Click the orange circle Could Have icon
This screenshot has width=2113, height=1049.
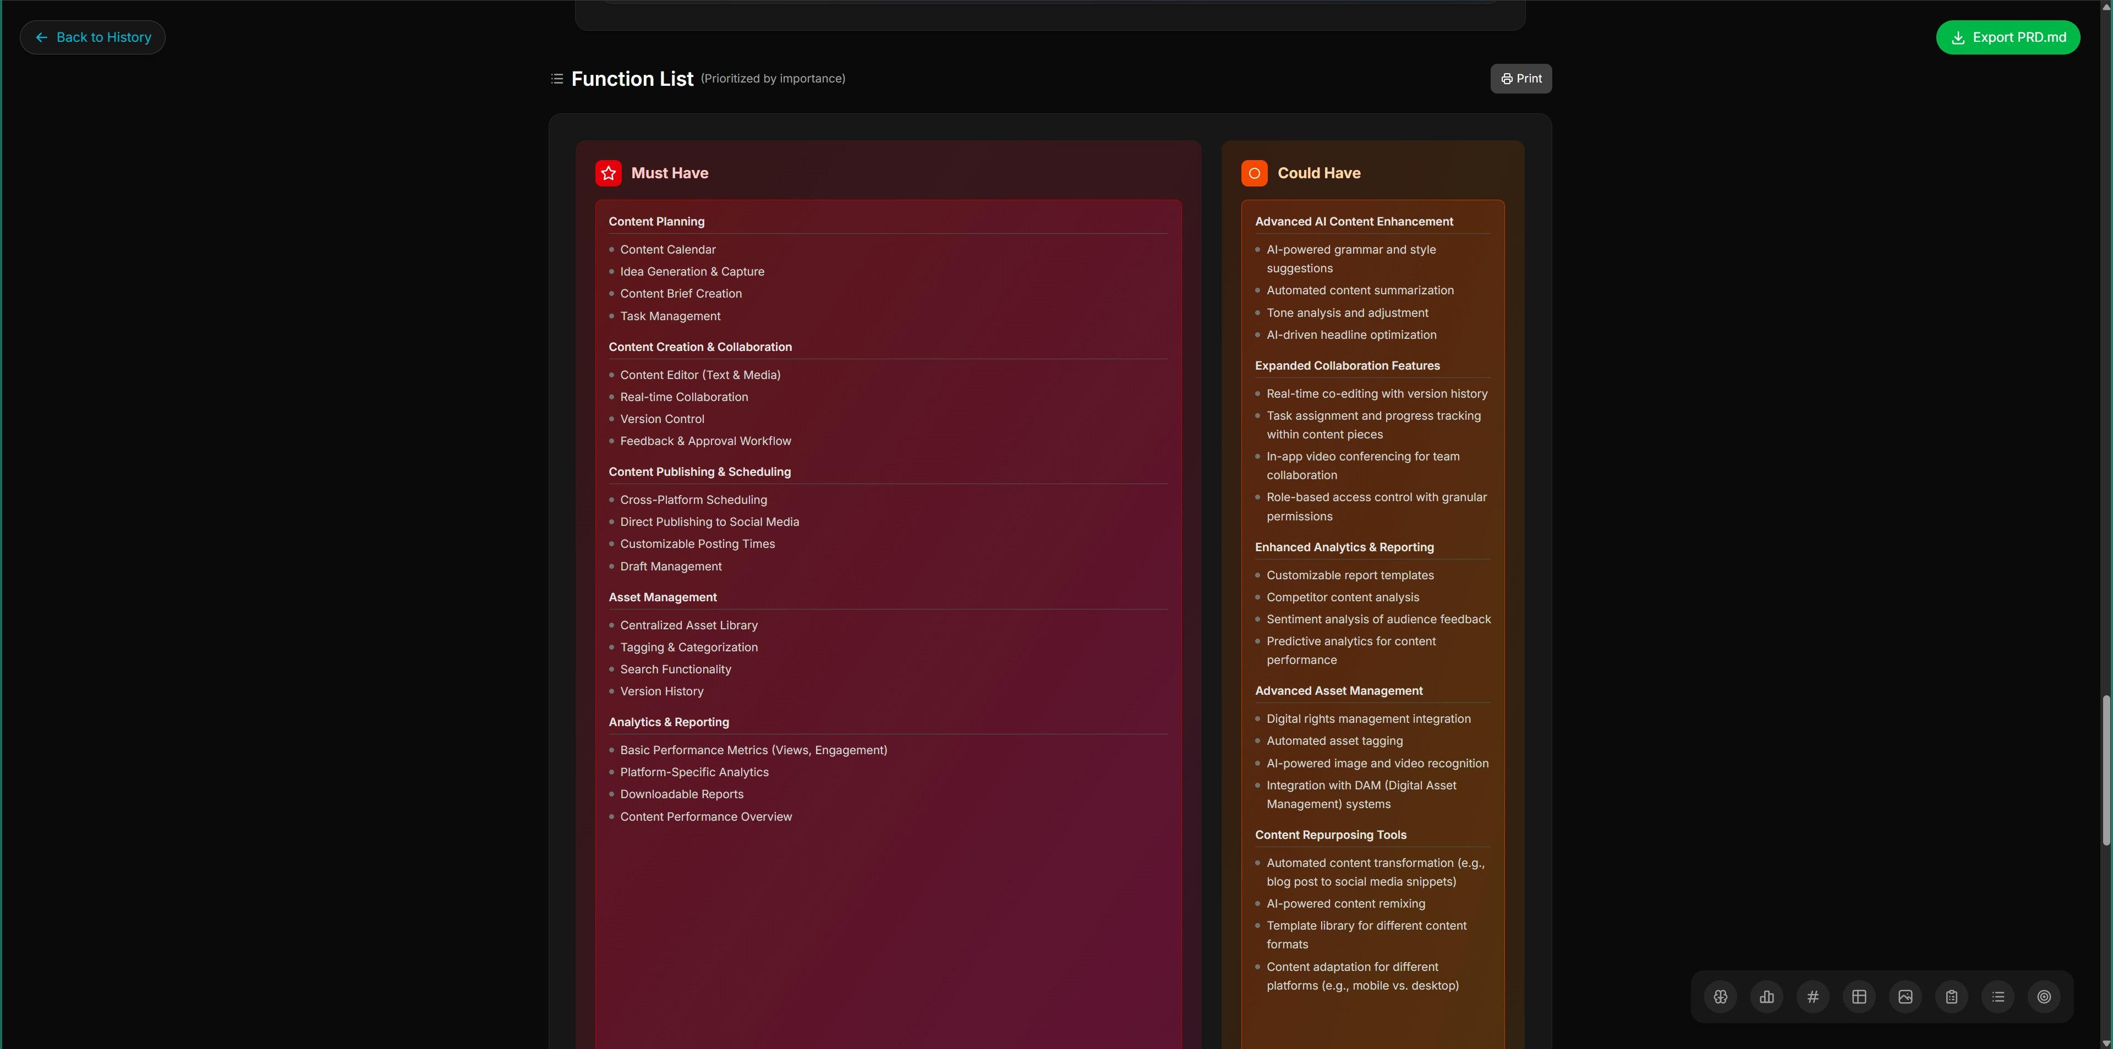click(1254, 173)
